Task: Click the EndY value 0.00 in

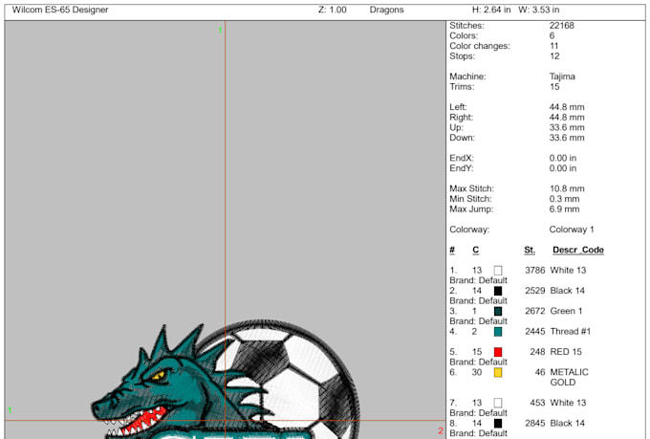Action: 562,168
